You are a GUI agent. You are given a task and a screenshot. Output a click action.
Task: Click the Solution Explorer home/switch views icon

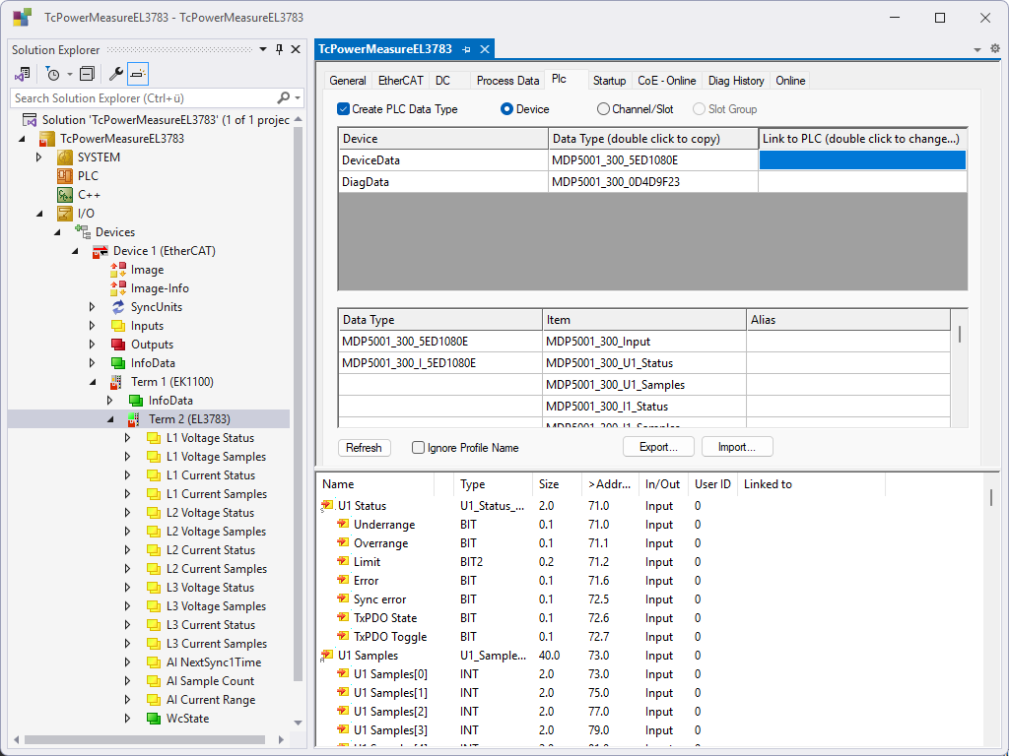[x=23, y=74]
